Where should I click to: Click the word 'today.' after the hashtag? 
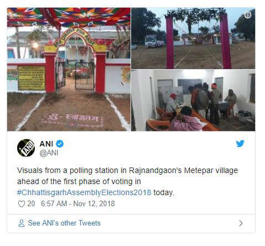164,192
